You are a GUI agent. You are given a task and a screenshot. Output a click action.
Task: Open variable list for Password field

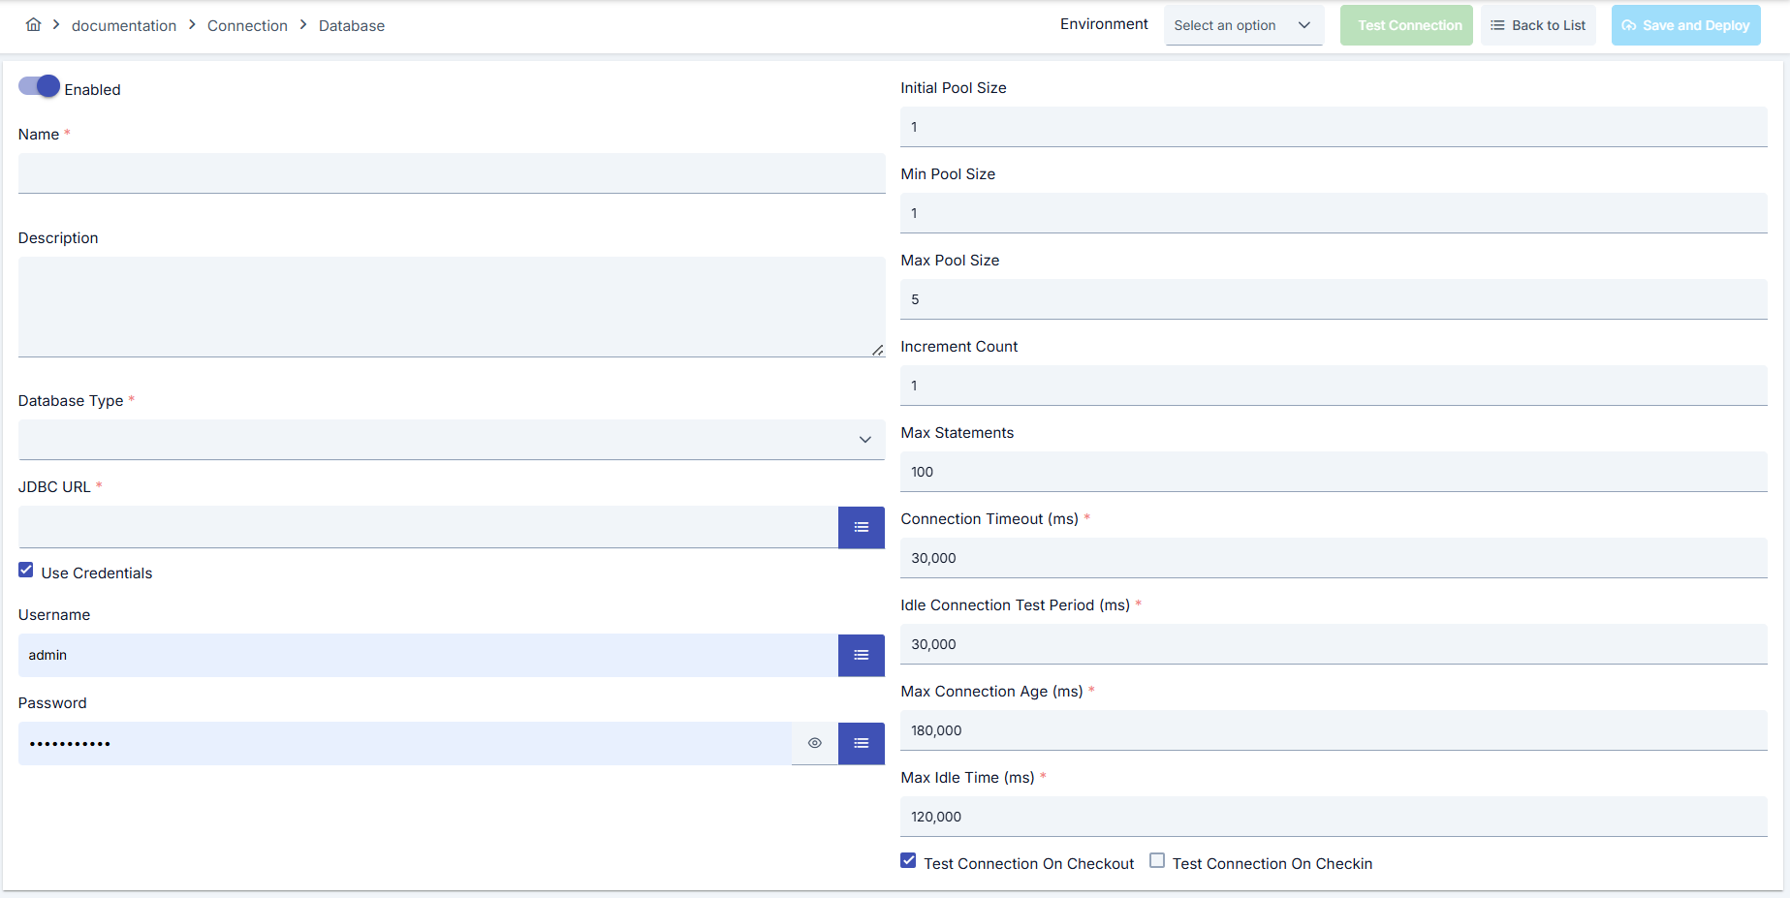coord(861,743)
